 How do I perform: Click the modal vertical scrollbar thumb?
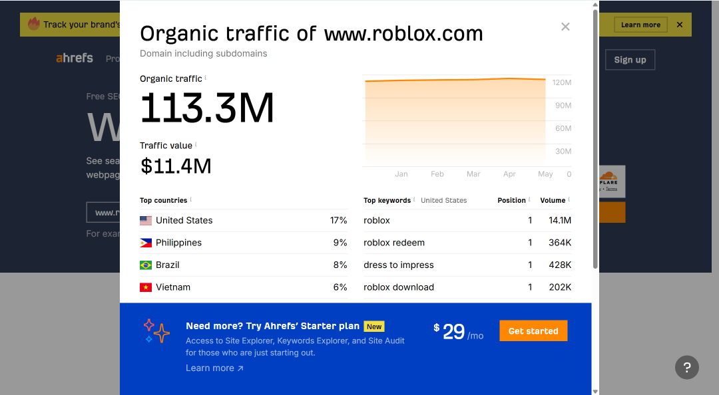pyautogui.click(x=595, y=138)
